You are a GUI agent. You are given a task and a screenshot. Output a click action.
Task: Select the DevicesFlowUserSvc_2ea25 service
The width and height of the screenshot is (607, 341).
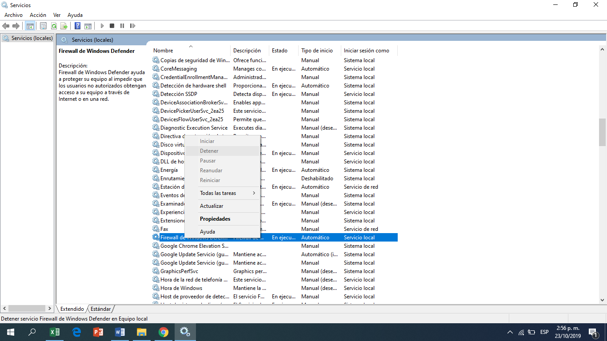[192, 119]
